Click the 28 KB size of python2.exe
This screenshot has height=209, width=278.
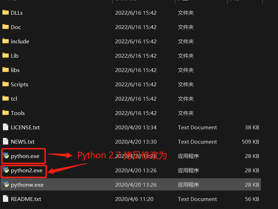[252, 171]
